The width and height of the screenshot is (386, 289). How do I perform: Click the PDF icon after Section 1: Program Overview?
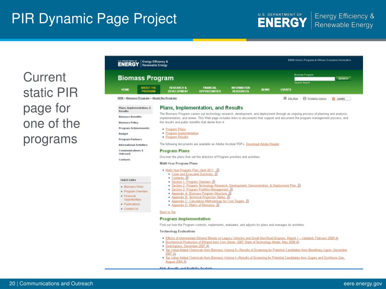214,182
